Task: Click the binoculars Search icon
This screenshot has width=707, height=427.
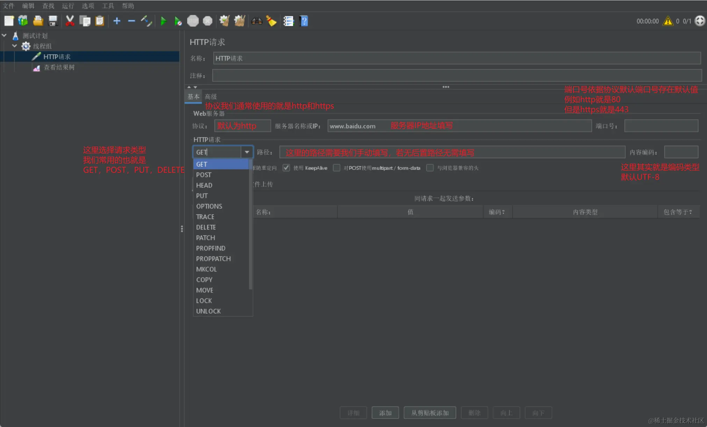Action: [257, 21]
